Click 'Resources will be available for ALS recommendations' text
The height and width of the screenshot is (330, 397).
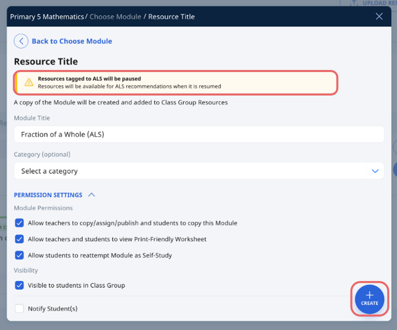129,86
